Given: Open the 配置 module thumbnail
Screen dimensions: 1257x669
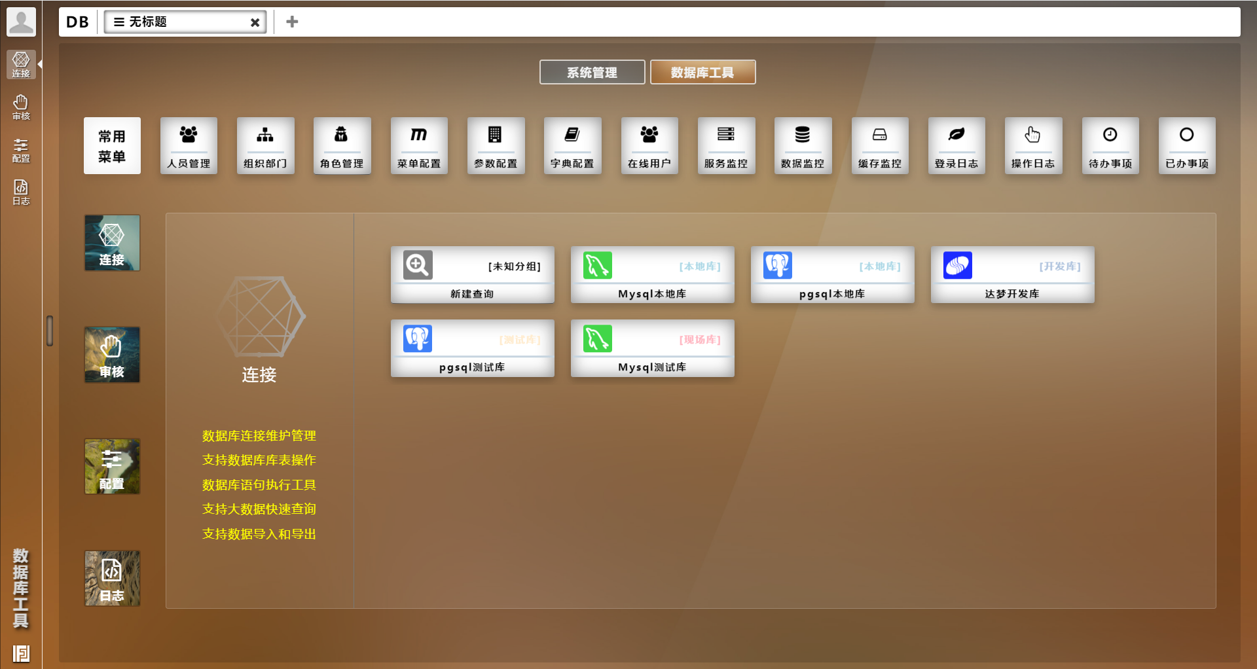Looking at the screenshot, I should coord(112,466).
